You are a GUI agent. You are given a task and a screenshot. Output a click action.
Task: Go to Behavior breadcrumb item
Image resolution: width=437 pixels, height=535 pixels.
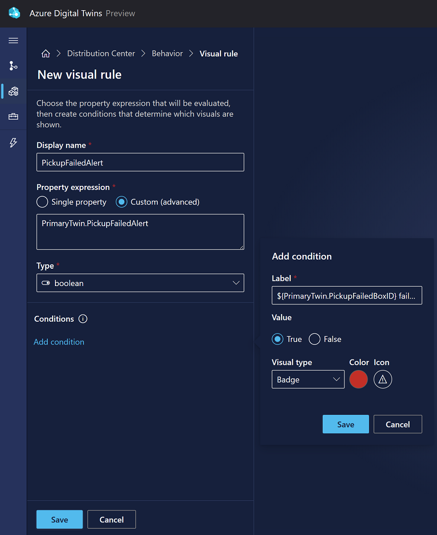(167, 54)
